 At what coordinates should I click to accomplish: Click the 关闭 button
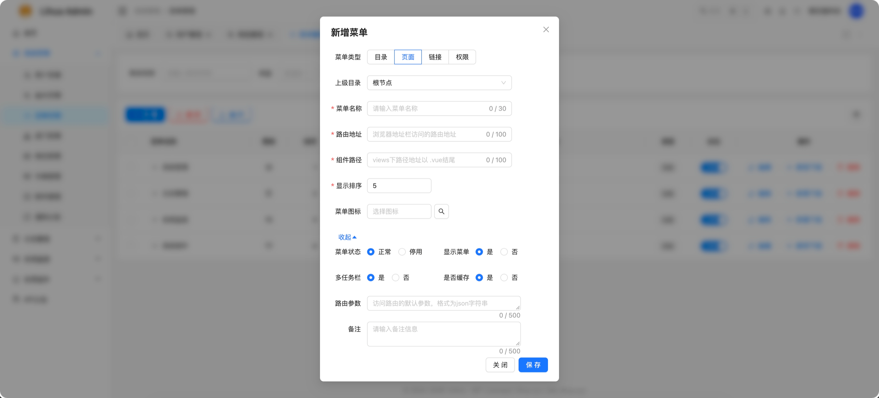(500, 365)
